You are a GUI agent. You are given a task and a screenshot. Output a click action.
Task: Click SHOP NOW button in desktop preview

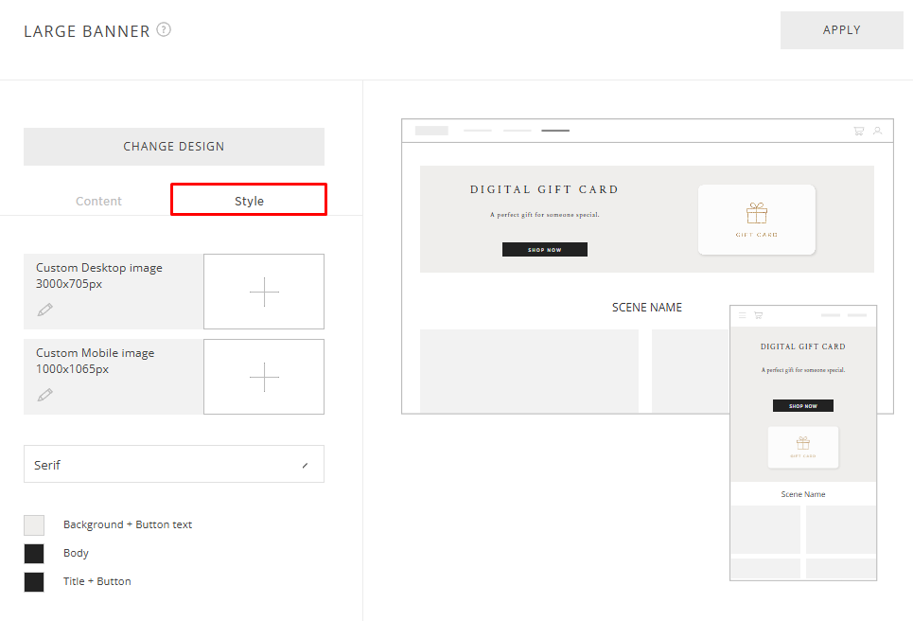coord(544,250)
